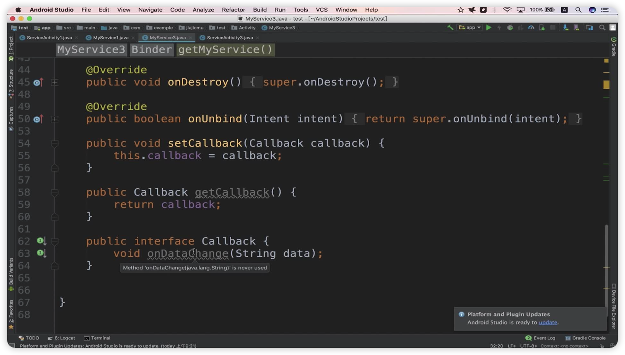Click the update link in notification
Image resolution: width=625 pixels, height=355 pixels.
tap(548, 322)
